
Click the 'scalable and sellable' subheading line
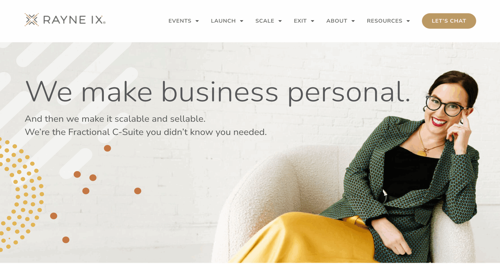[x=115, y=119]
